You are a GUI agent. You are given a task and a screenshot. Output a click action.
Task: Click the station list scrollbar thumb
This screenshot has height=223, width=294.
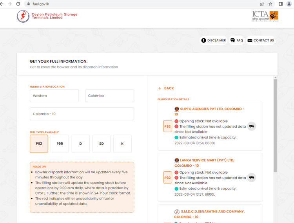[275, 126]
